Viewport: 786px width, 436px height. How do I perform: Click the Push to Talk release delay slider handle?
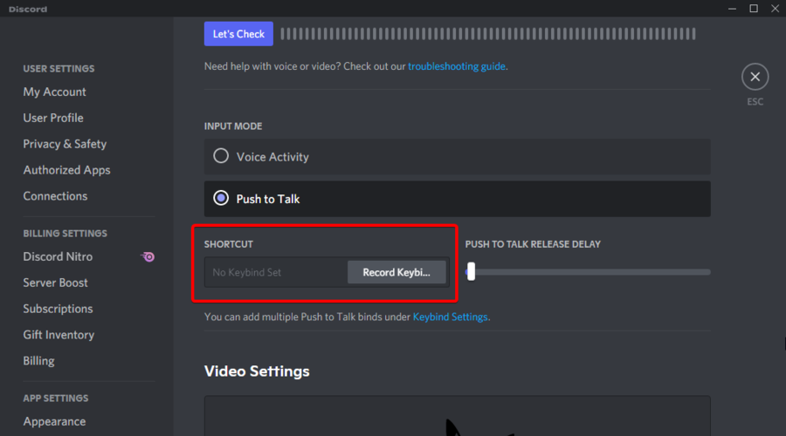(471, 272)
